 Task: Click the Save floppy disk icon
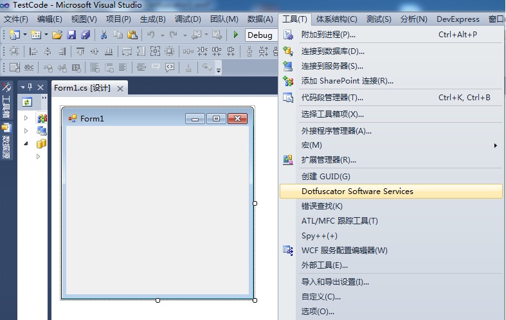pyautogui.click(x=71, y=35)
